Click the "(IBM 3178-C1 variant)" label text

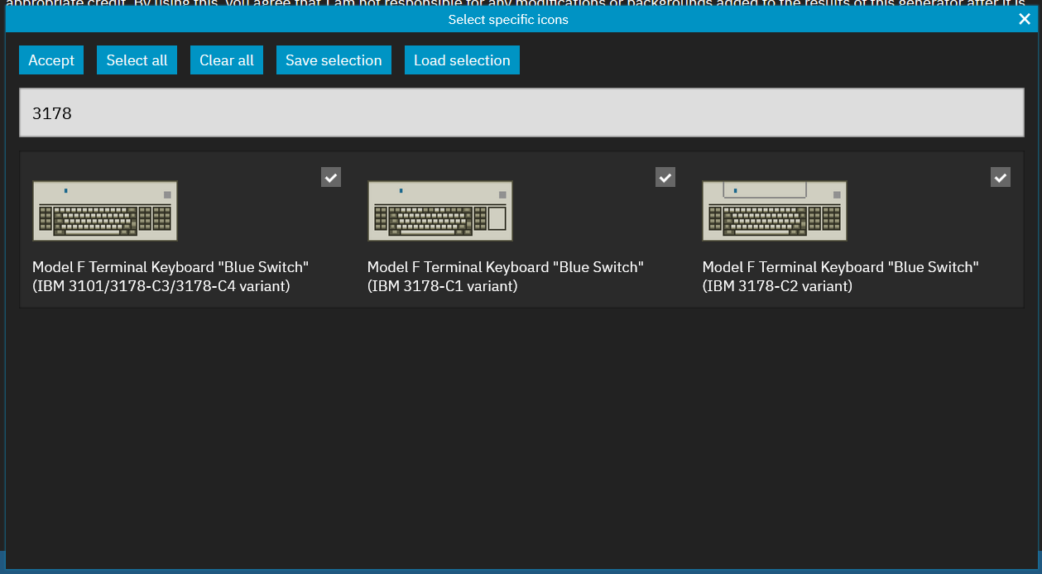442,285
